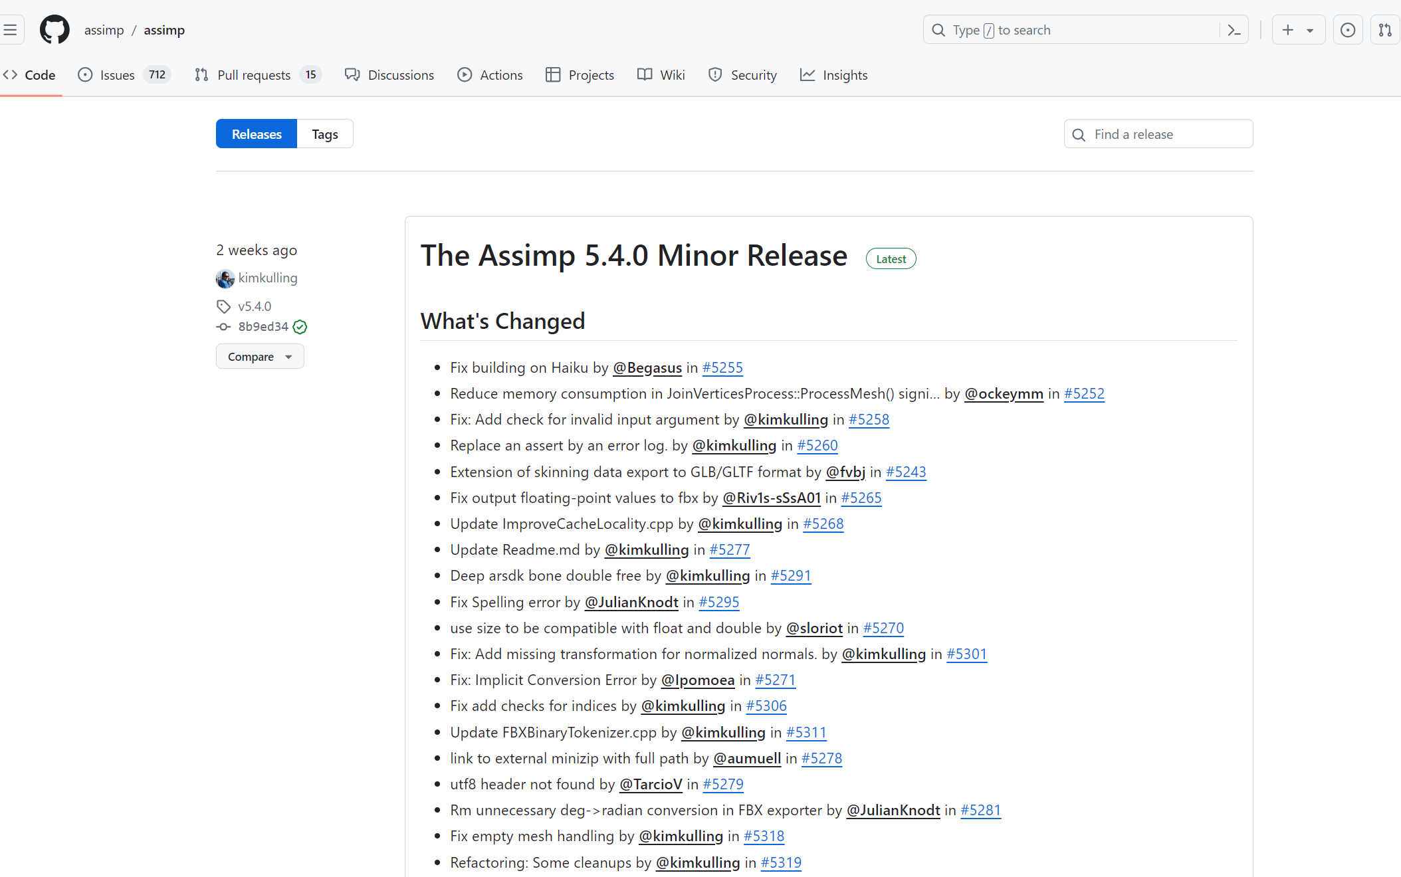Open pull request #5271
This screenshot has height=877, width=1401.
point(776,680)
